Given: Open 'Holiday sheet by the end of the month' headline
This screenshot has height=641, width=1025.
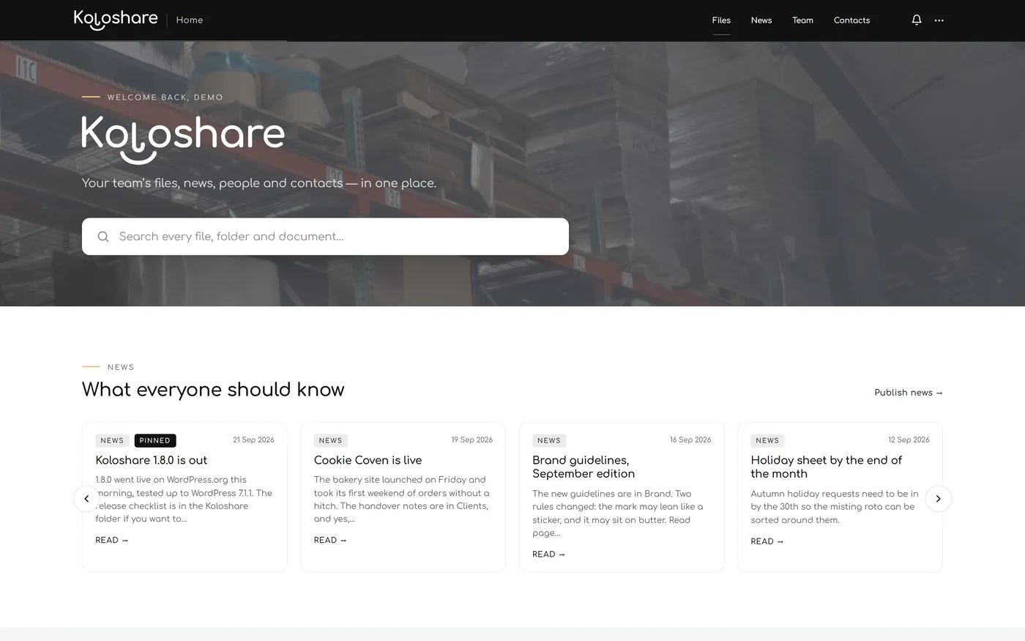Looking at the screenshot, I should (x=826, y=467).
